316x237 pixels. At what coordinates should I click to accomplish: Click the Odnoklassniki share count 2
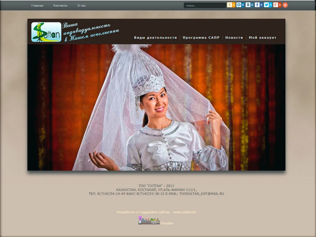pyautogui.click(x=234, y=5)
